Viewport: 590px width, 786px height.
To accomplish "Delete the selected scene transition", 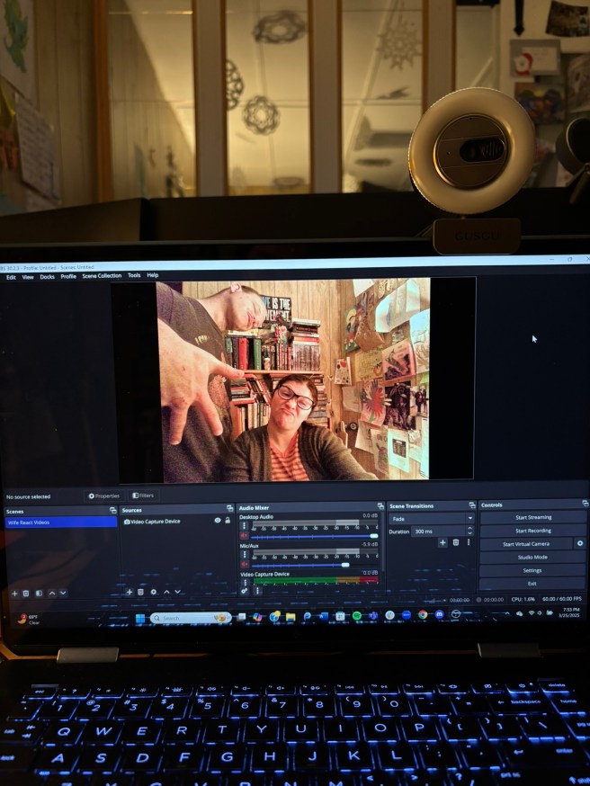I will point(456,542).
